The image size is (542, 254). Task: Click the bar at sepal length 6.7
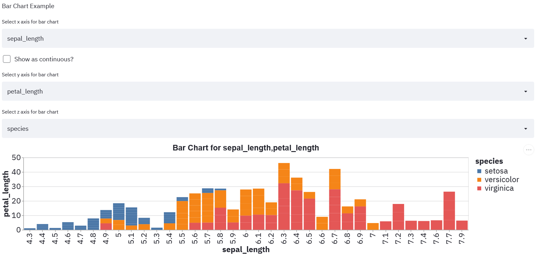pos(335,200)
